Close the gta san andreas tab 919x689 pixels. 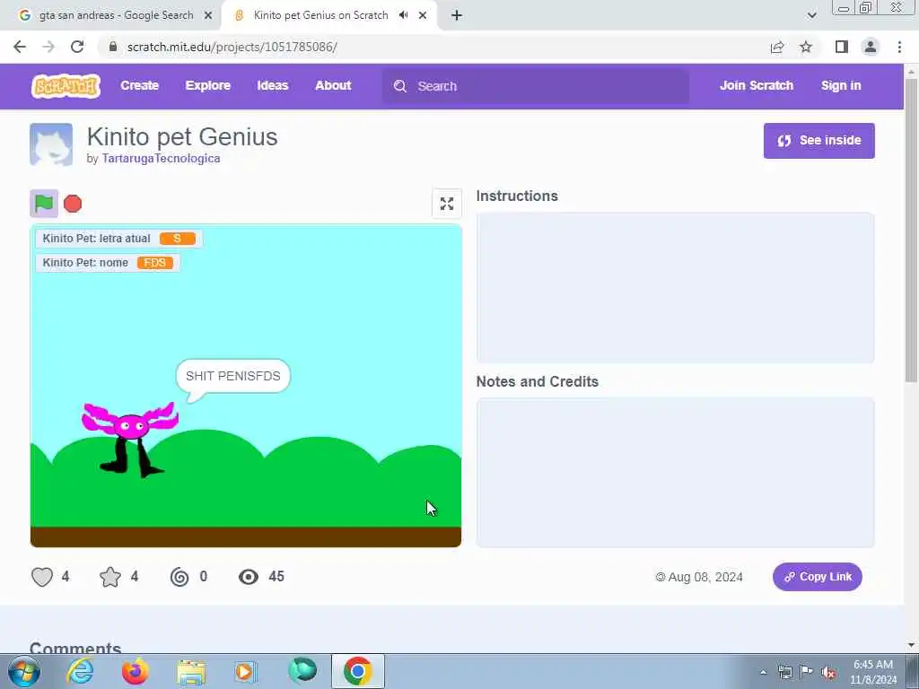(x=208, y=16)
